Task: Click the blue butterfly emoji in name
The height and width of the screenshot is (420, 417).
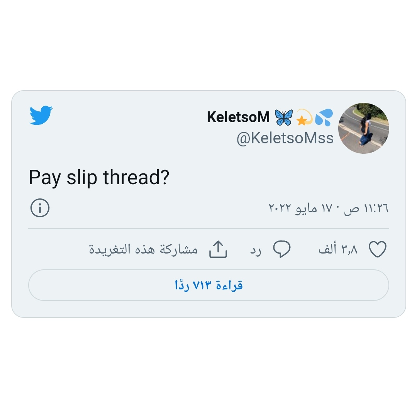Action: coord(284,117)
